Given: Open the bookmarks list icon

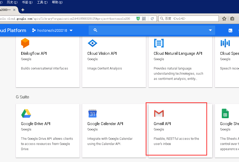Looking at the screenshot, I should click(232, 19).
